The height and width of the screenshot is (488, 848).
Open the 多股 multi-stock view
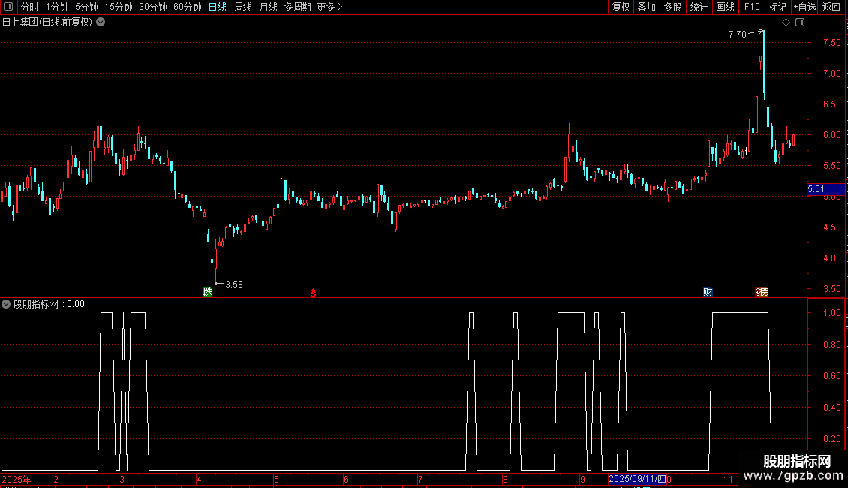[x=672, y=7]
